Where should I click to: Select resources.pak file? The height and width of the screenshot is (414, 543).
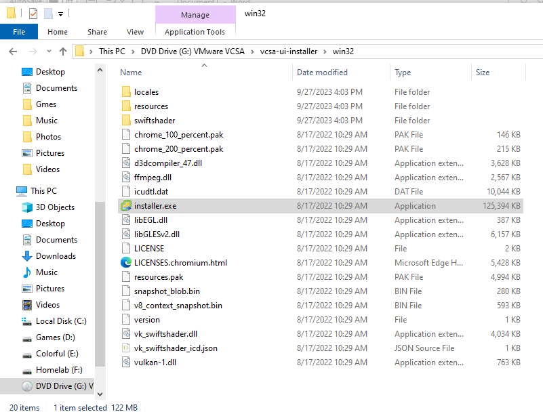[321, 276]
